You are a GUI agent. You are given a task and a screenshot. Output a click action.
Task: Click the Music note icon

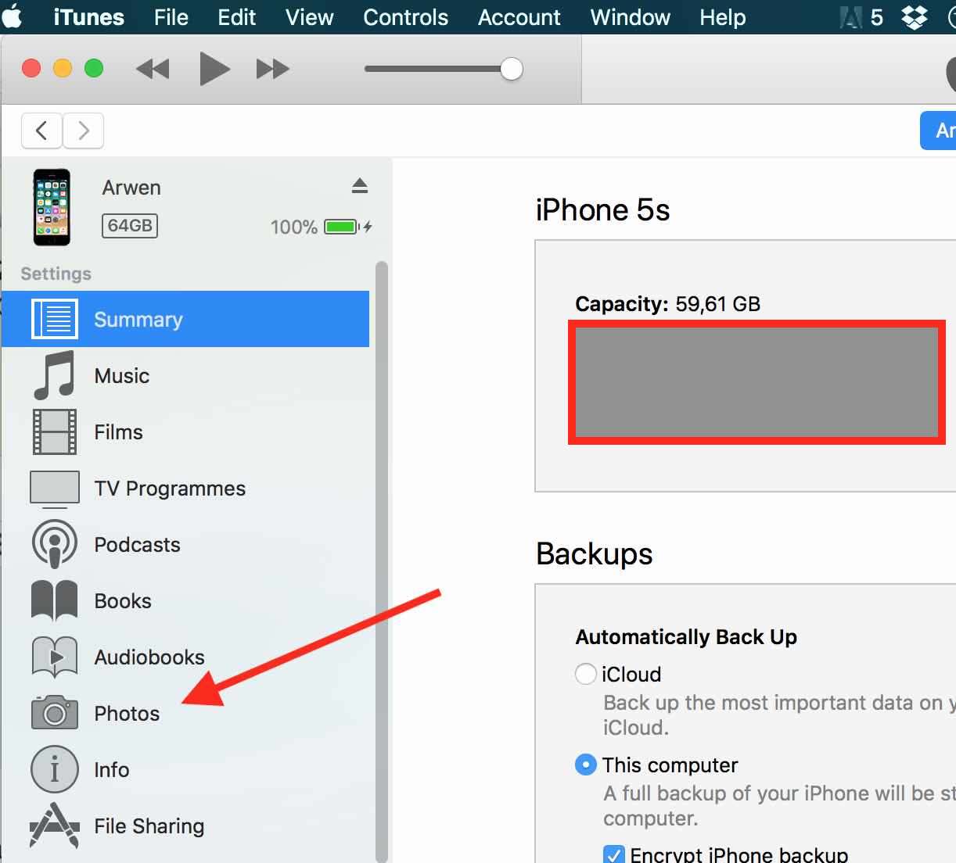tap(54, 375)
